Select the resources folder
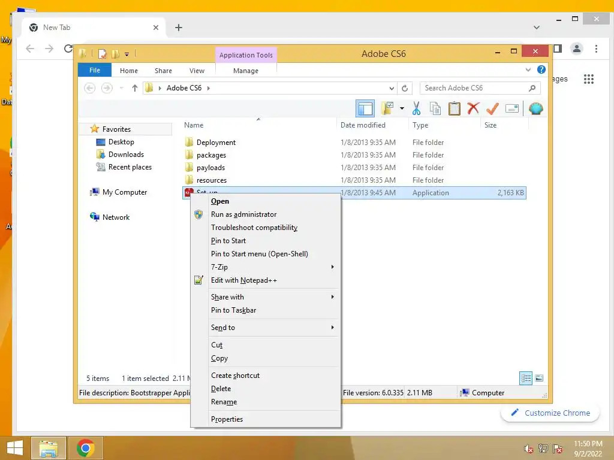Image resolution: width=614 pixels, height=460 pixels. pyautogui.click(x=212, y=180)
